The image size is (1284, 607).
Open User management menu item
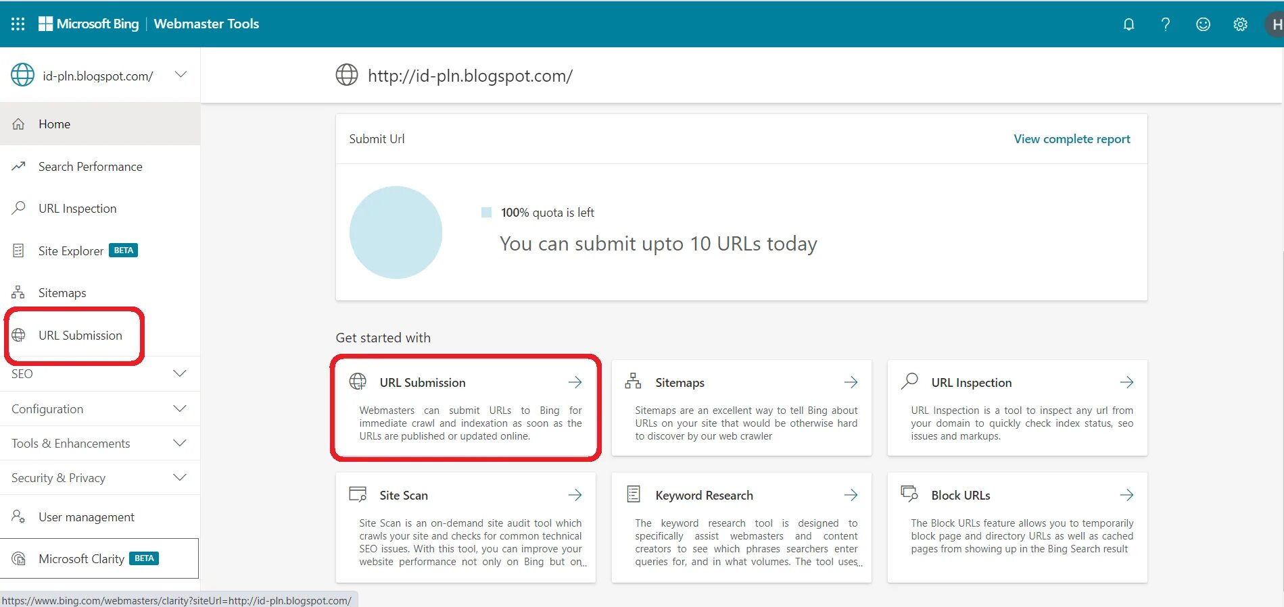point(100,517)
